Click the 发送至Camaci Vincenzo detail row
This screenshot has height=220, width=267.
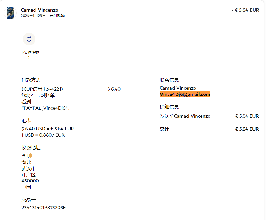[x=185, y=116]
